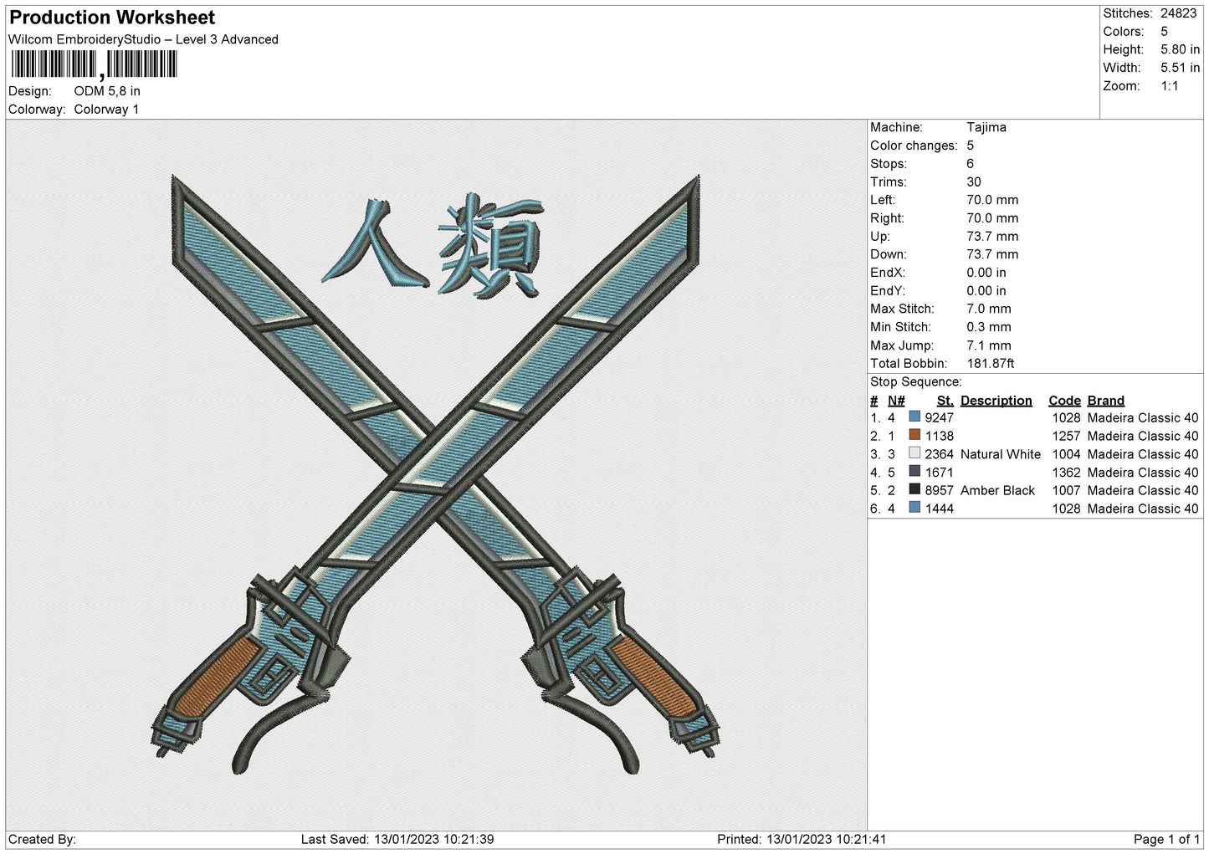Viewport: 1209px width, 854px height.
Task: Click code 1257 in stop row 2
Action: pos(1067,436)
